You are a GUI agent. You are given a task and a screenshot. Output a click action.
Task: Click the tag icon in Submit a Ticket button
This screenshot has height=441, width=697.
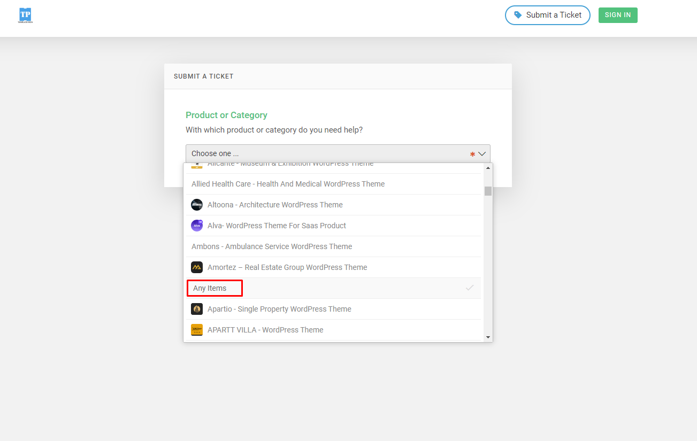click(x=518, y=15)
